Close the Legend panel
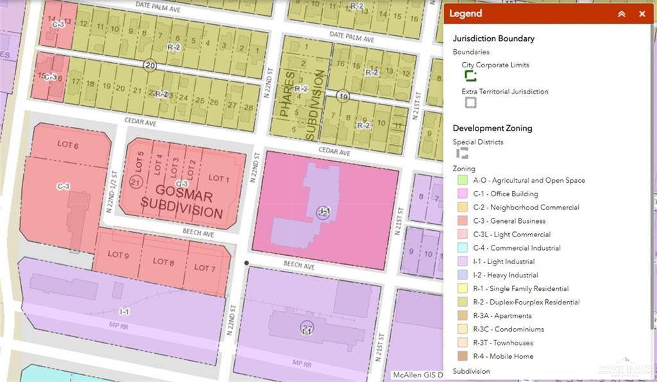657x382 pixels. (642, 13)
